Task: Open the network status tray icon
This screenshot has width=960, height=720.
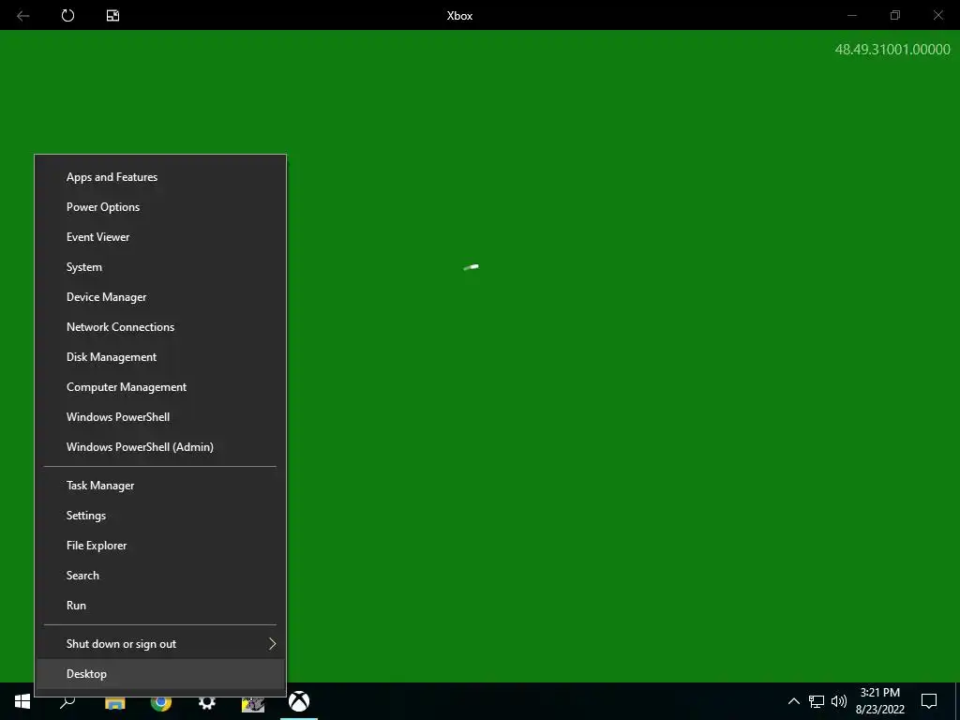Action: (x=817, y=701)
